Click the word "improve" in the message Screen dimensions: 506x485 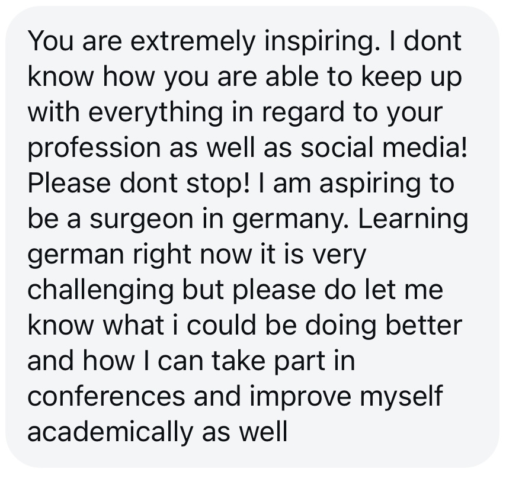300,397
